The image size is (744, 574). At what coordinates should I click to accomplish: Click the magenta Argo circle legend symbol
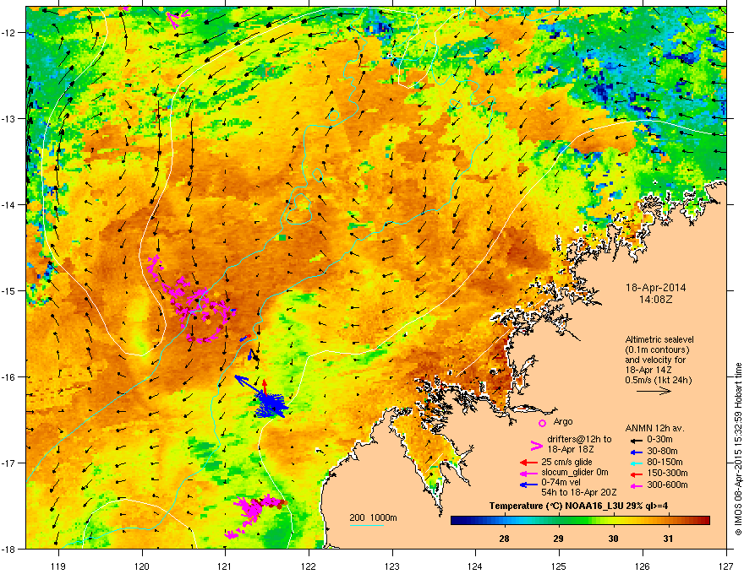point(542,423)
